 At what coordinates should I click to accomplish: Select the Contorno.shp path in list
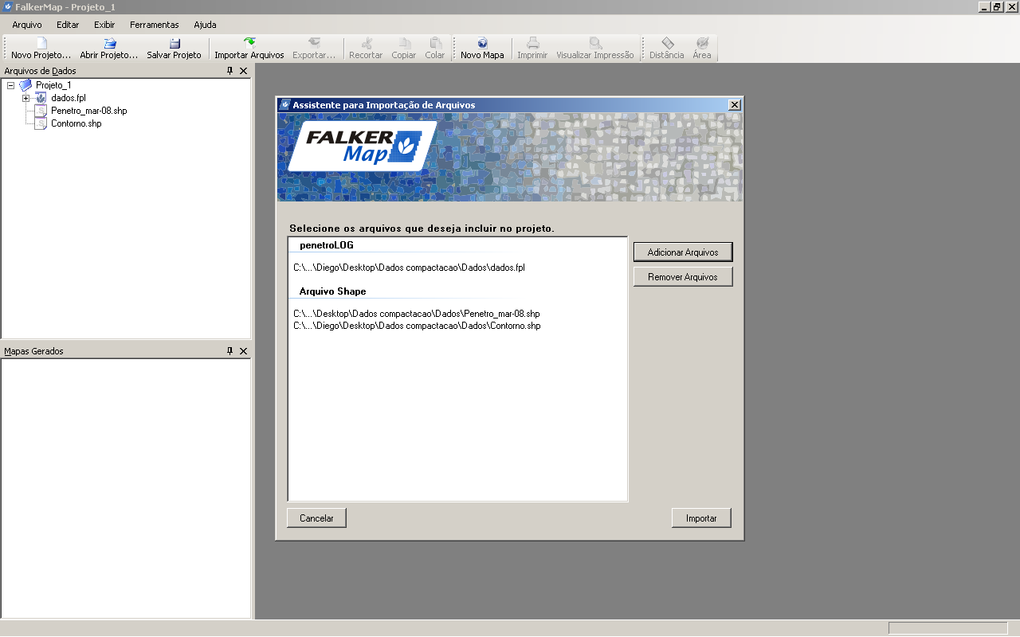pos(417,326)
